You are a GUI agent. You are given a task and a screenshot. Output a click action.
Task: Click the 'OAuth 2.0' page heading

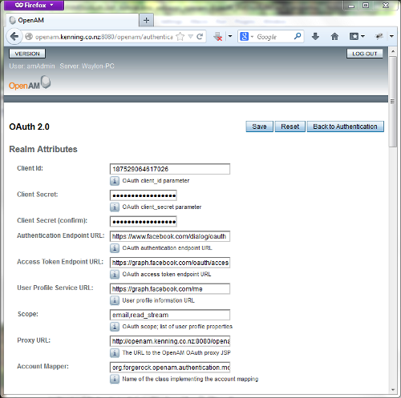pos(29,127)
